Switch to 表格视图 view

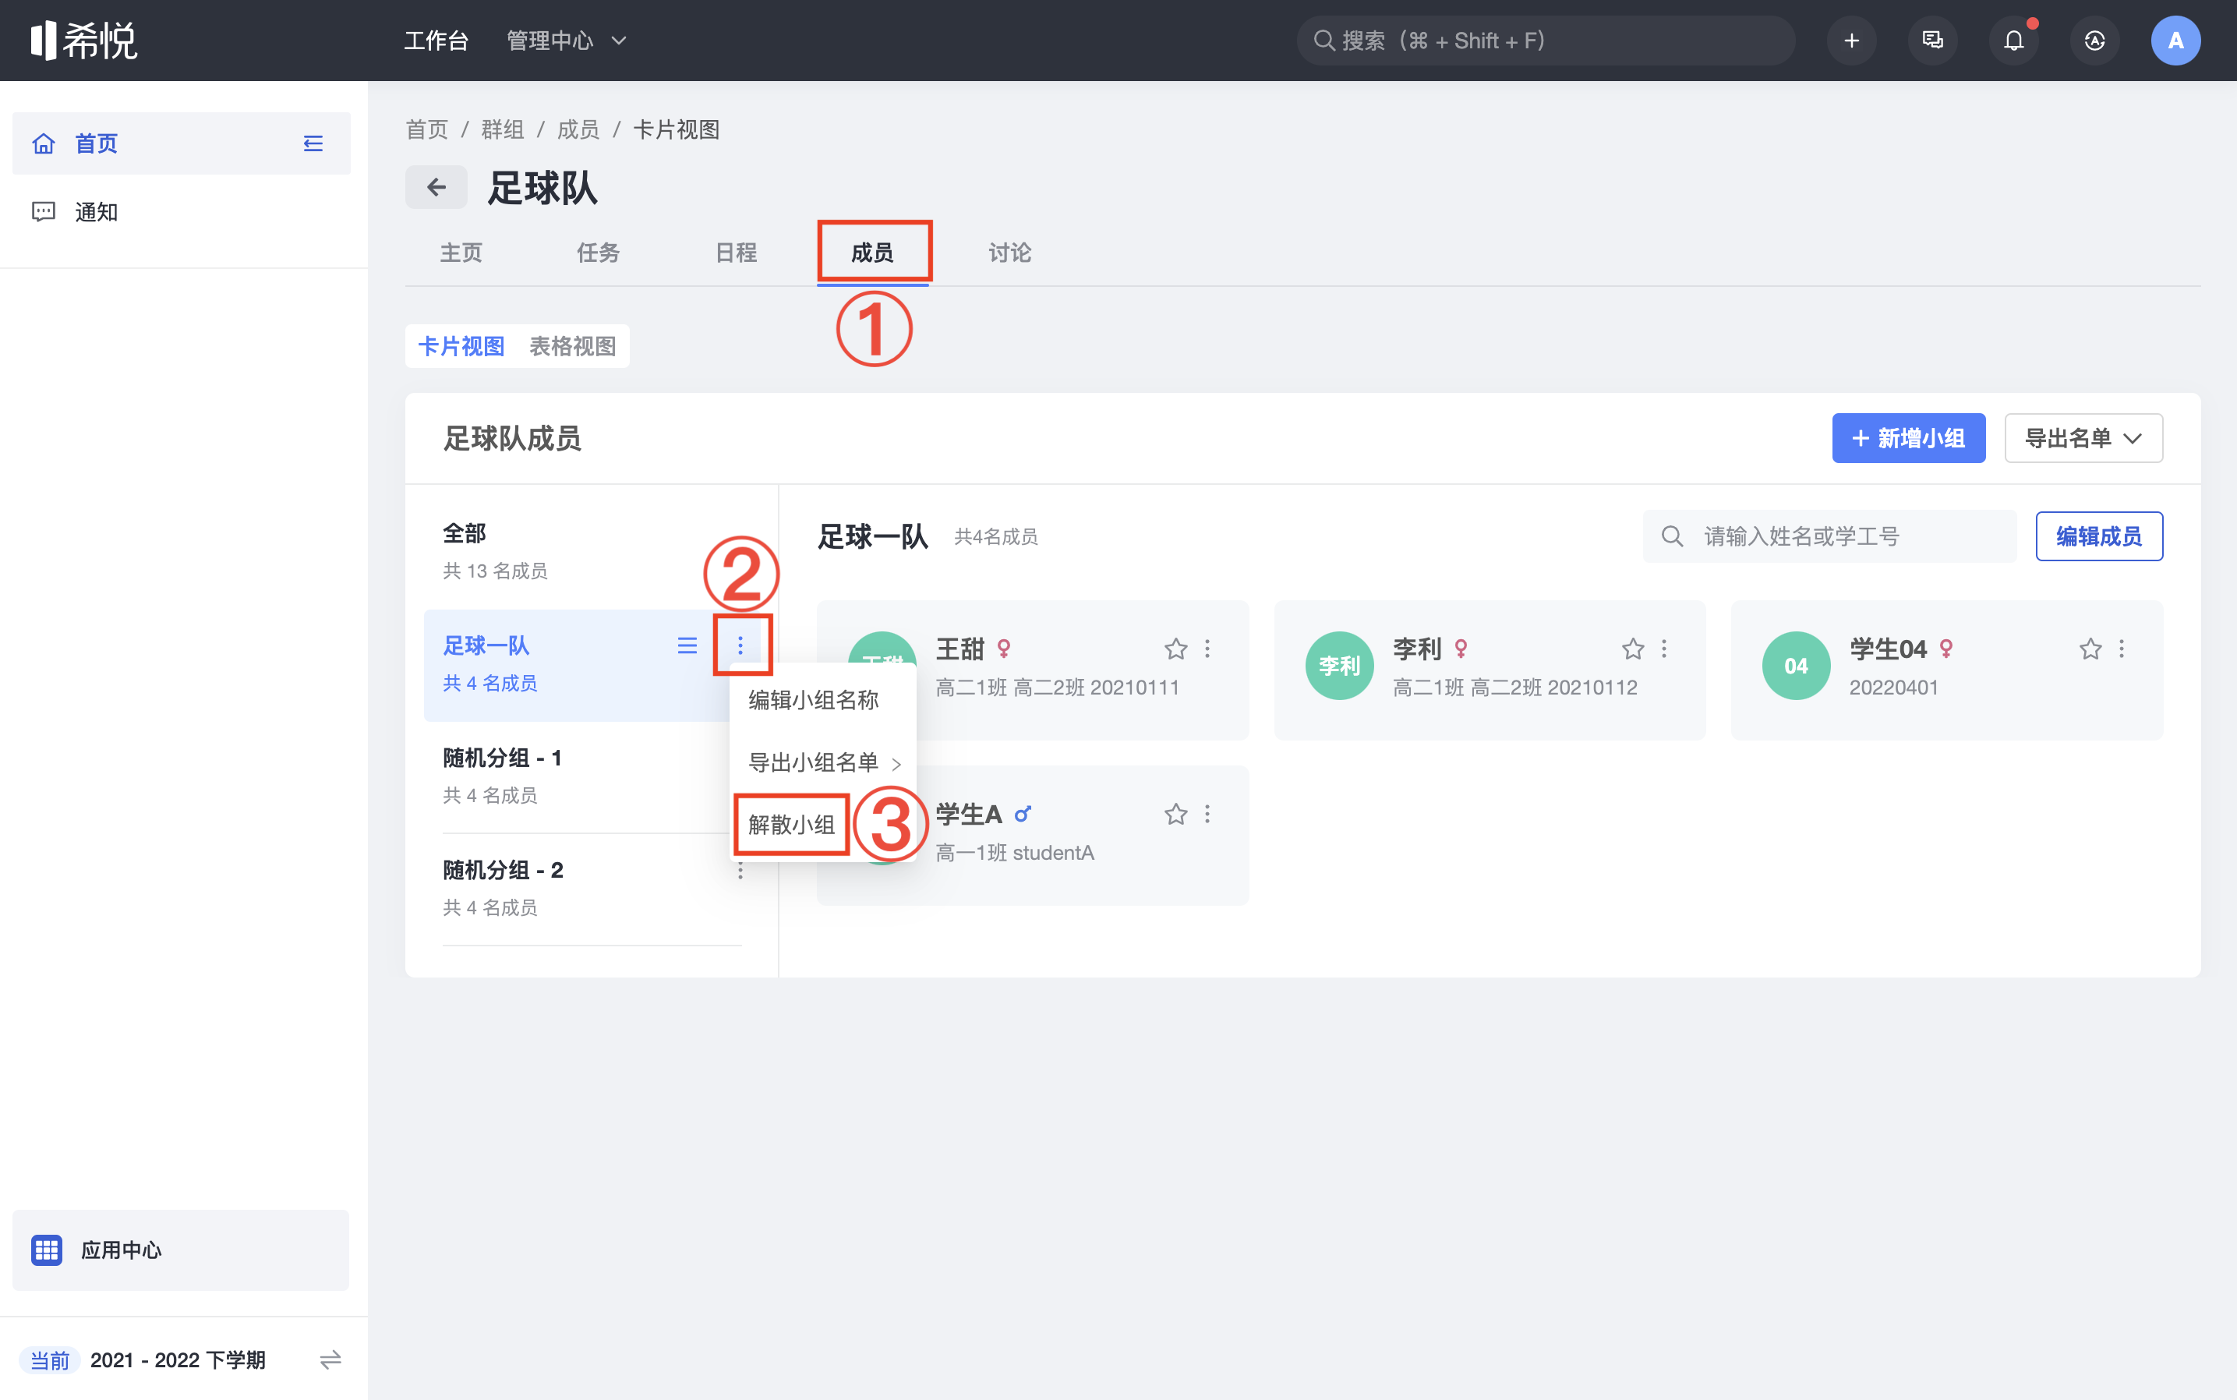click(x=572, y=346)
